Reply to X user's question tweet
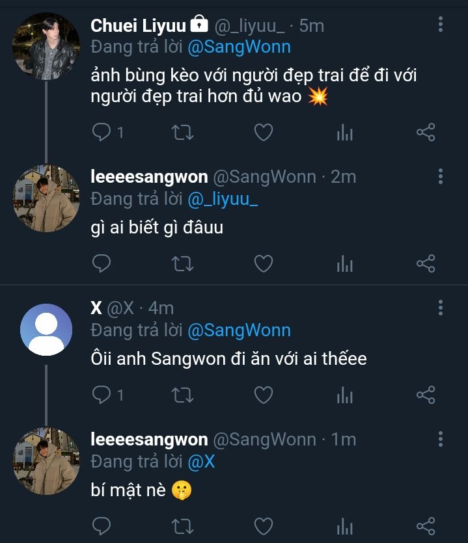468x543 pixels. (102, 395)
